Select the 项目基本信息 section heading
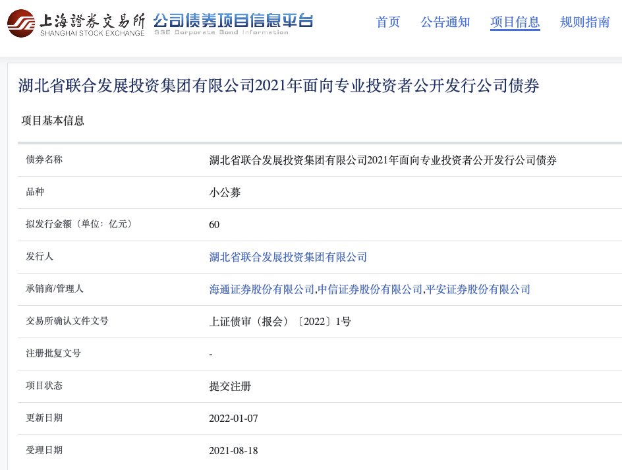The width and height of the screenshot is (622, 470). coord(53,121)
